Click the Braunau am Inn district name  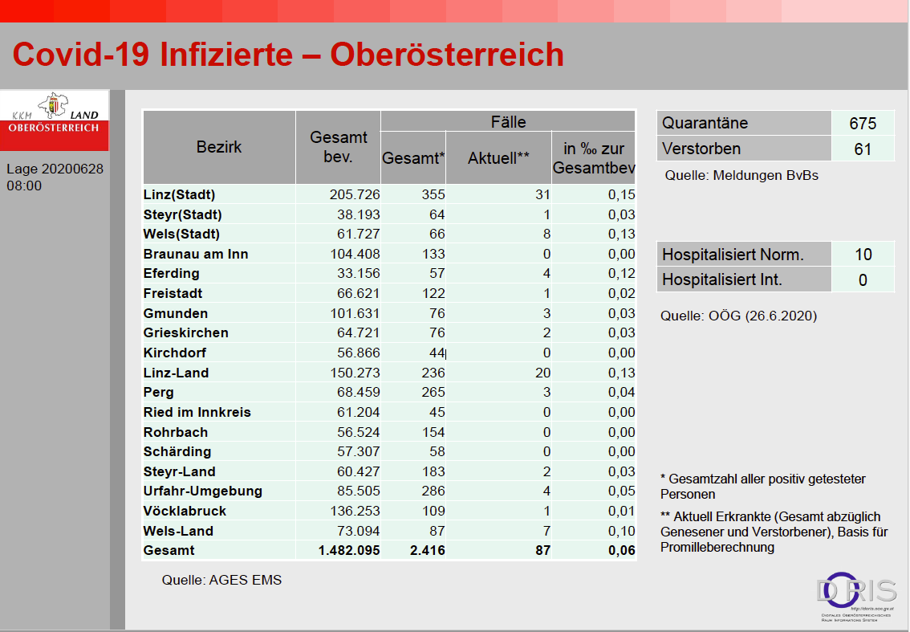click(196, 254)
